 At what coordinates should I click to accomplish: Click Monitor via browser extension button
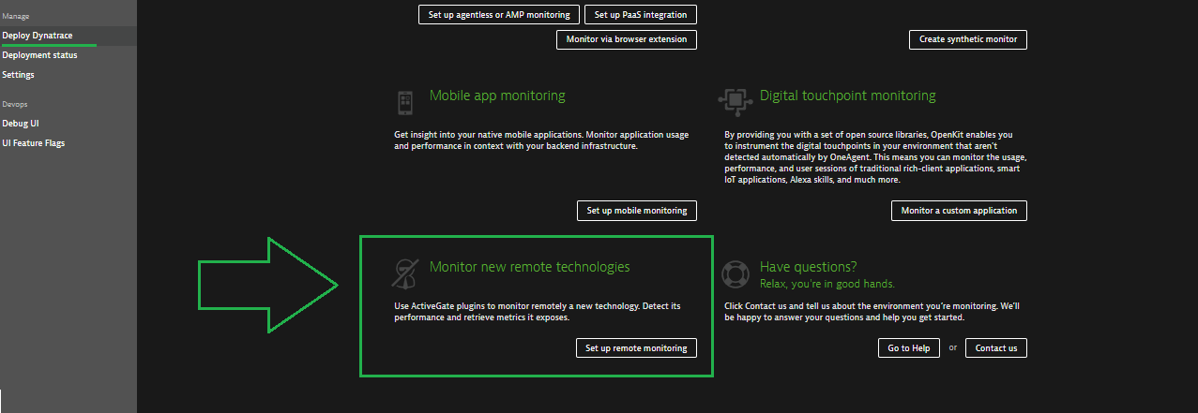click(627, 39)
